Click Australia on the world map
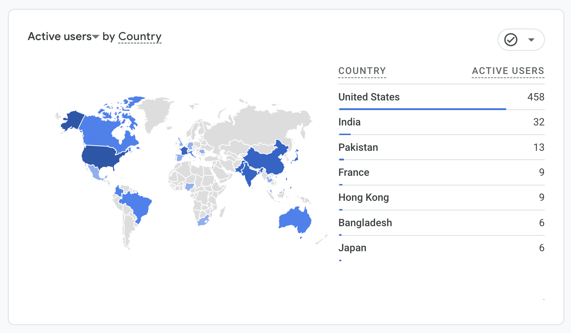 click(x=295, y=220)
